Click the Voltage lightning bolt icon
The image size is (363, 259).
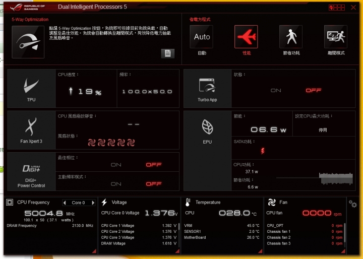click(x=104, y=202)
